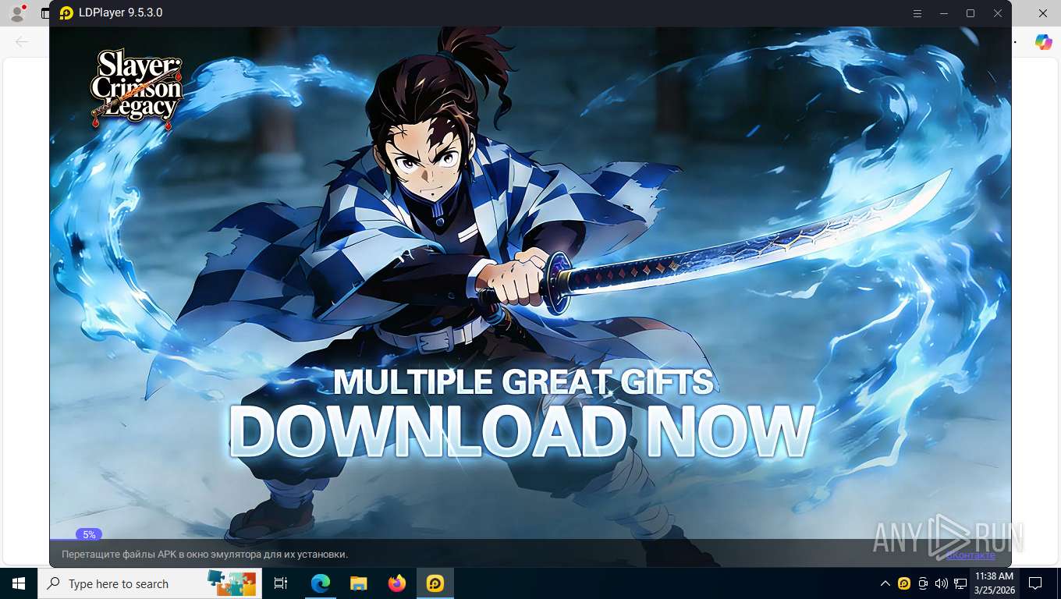Go back in the browser window behind
The width and height of the screenshot is (1061, 599).
click(22, 41)
